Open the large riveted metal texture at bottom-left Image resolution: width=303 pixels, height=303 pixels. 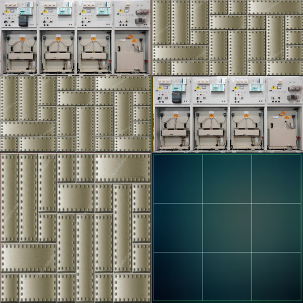[76, 228]
